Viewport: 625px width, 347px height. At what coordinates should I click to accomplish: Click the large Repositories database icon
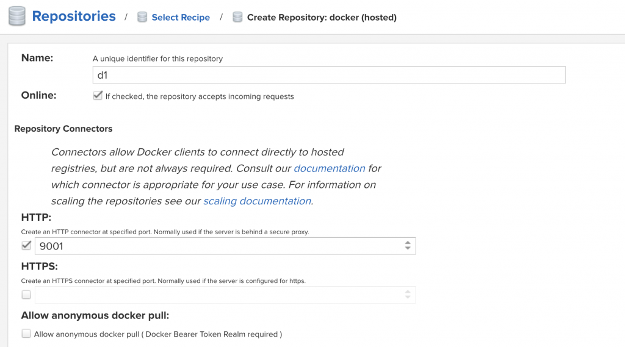[17, 16]
